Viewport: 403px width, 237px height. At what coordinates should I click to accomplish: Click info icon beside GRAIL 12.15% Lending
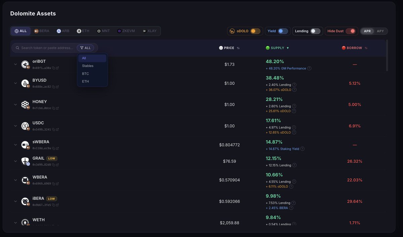click(x=295, y=165)
